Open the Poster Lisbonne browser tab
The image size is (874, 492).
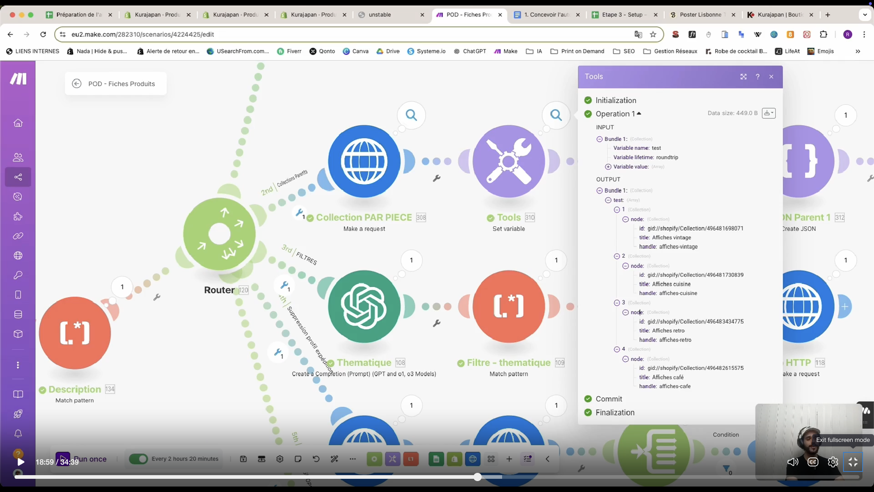pyautogui.click(x=700, y=15)
